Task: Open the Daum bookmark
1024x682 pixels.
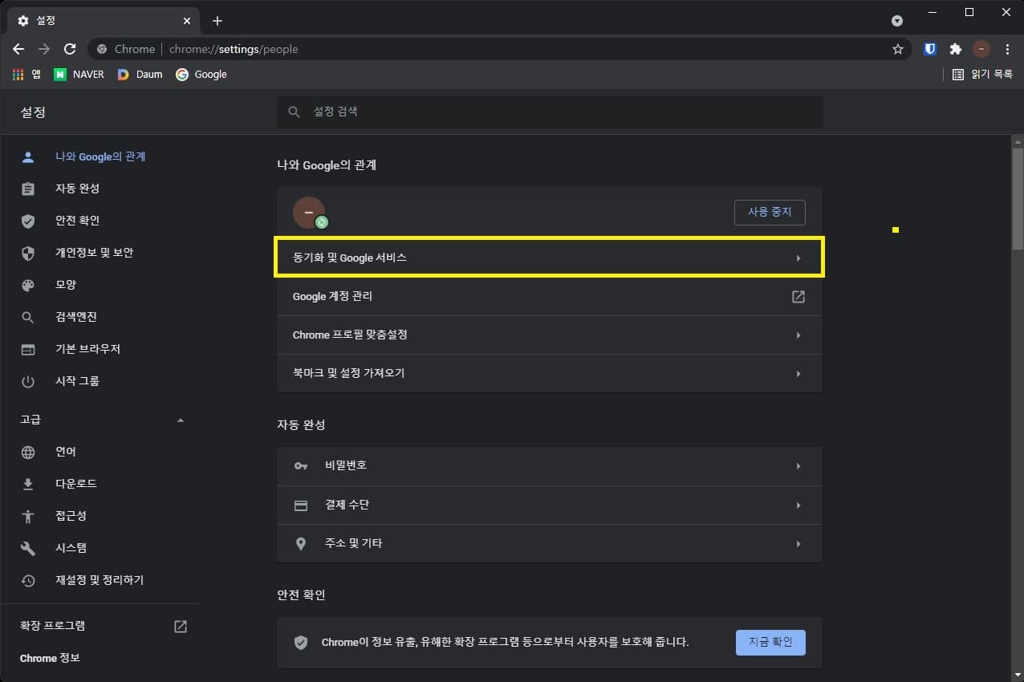Action: coord(140,74)
